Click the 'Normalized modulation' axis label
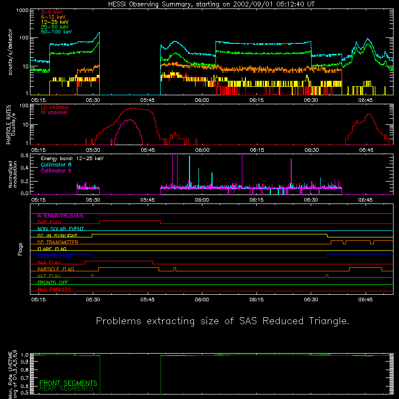Screen dimensions: 399x399 pyautogui.click(x=12, y=174)
